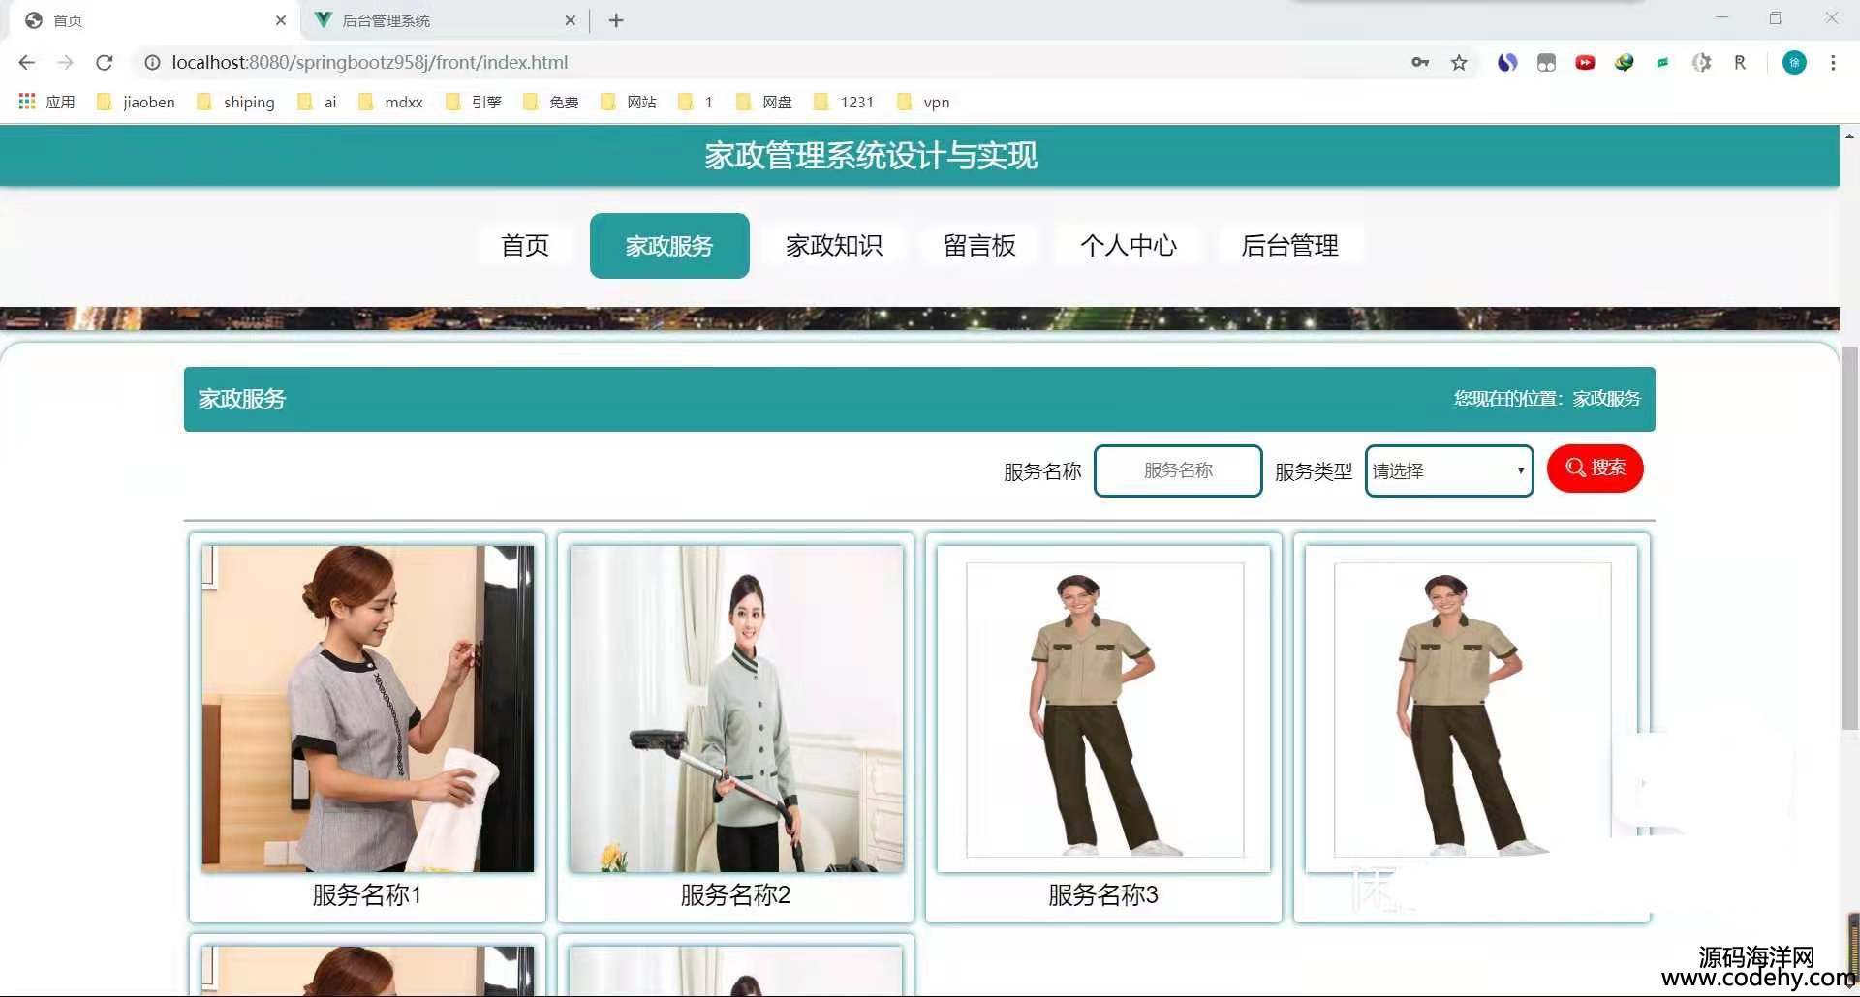The height and width of the screenshot is (997, 1860).
Task: Open the 1231 bookmark folder
Action: pos(844,102)
